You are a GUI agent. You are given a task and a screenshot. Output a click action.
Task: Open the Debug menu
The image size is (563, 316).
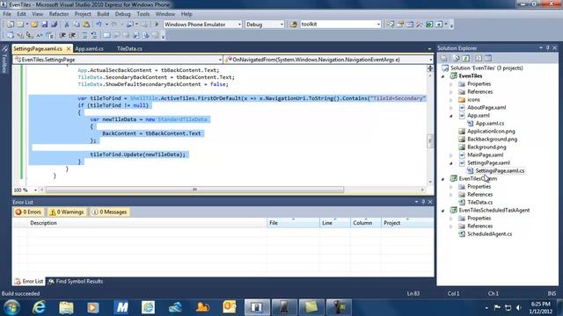coord(123,14)
